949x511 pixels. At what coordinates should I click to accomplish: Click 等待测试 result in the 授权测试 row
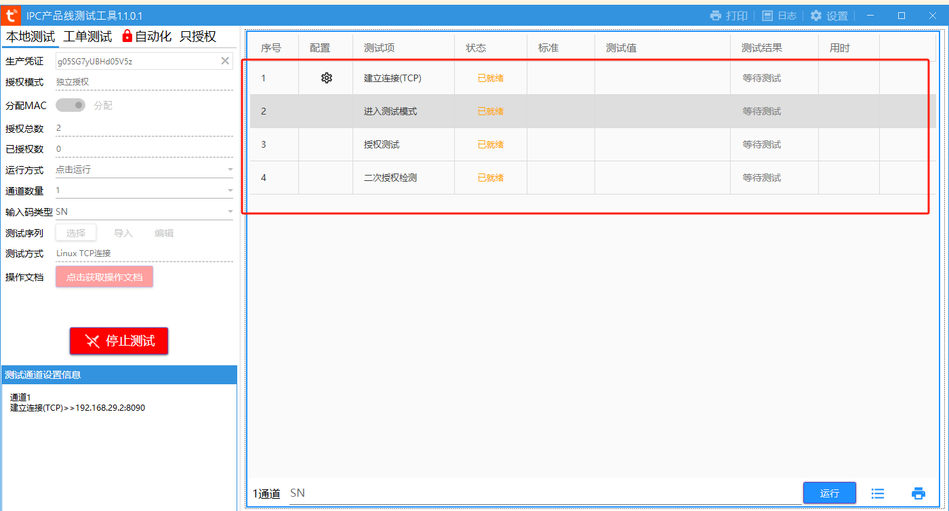click(x=761, y=144)
